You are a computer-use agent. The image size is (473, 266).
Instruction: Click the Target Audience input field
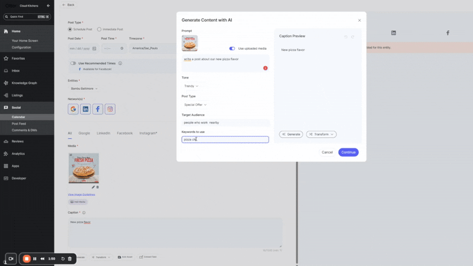click(x=225, y=122)
